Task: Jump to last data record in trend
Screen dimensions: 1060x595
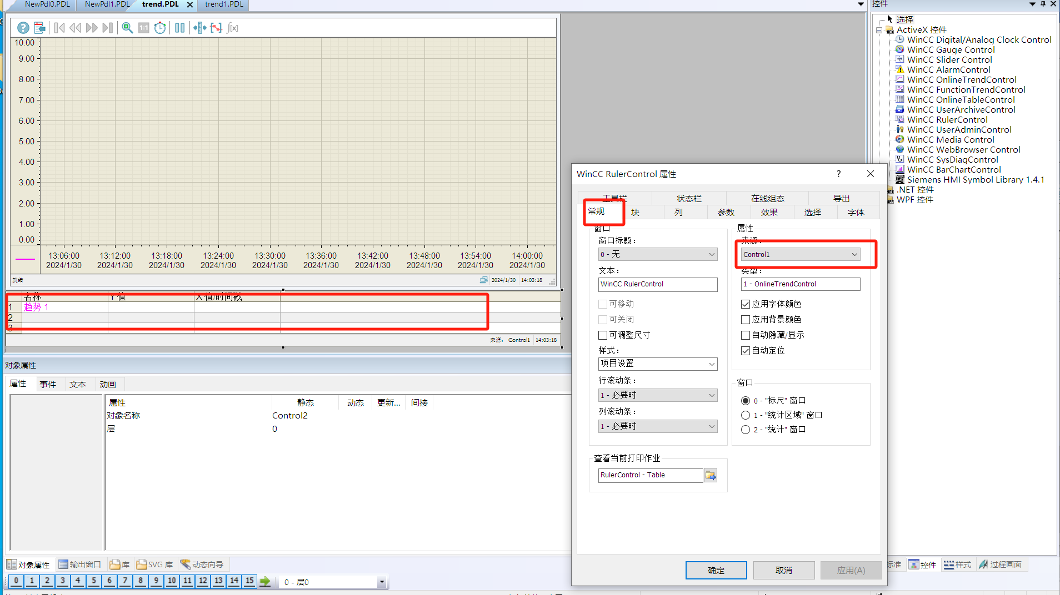Action: pos(108,28)
